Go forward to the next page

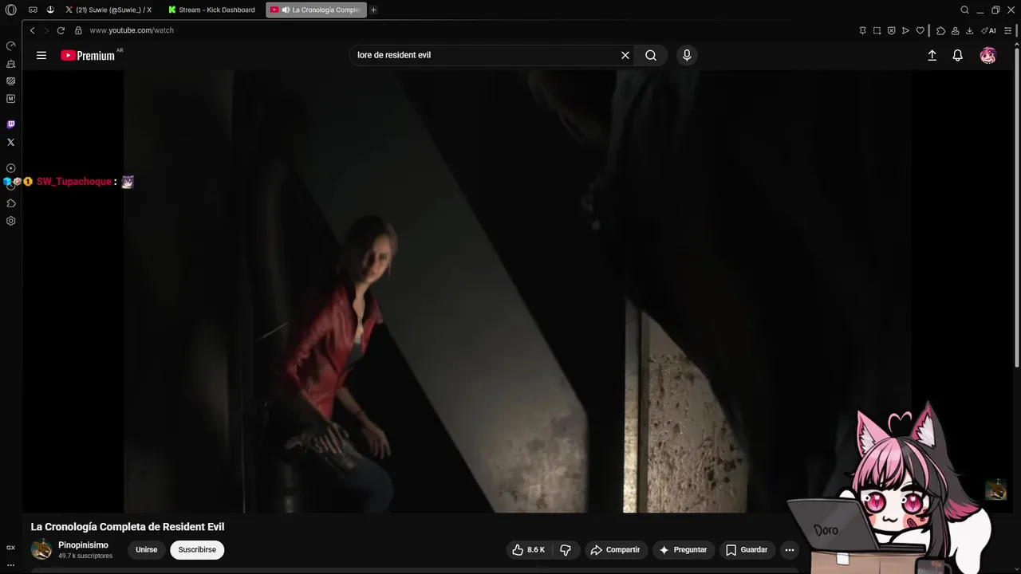(x=45, y=30)
